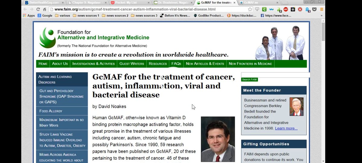
Task: Switch to the BetterHealthGuy.com tab
Action: 44,3
